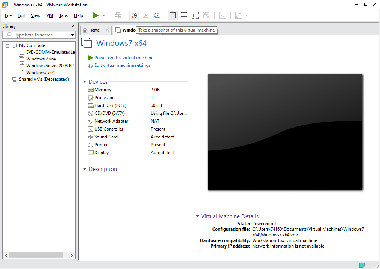The image size is (380, 269).
Task: Click the '60 GB' hard disk value
Action: click(x=156, y=105)
